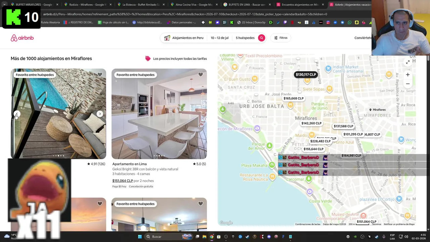Heart the bottom-right Favorito entre huéspedes listing
The width and height of the screenshot is (430, 242).
pyautogui.click(x=201, y=204)
